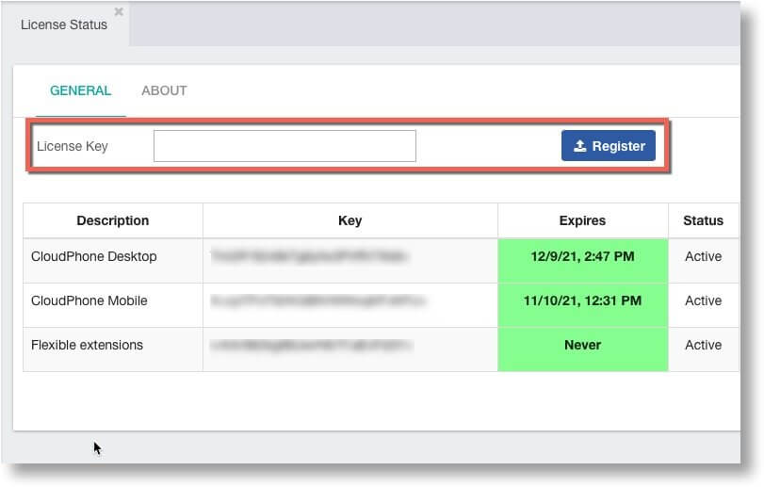The height and width of the screenshot is (487, 764).
Task: Click the Status column header
Action: click(703, 220)
